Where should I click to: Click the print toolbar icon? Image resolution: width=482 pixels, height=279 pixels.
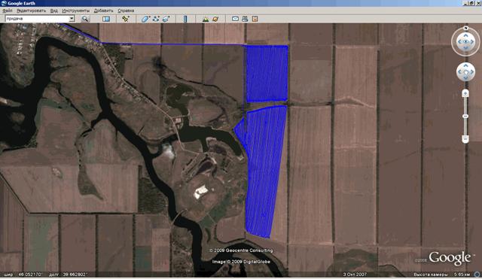point(245,19)
